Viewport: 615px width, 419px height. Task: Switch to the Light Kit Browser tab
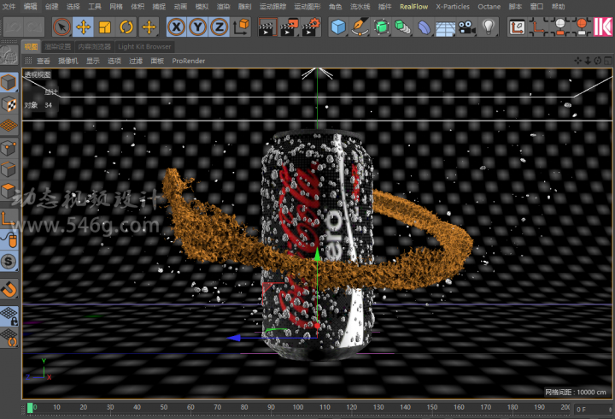click(144, 47)
